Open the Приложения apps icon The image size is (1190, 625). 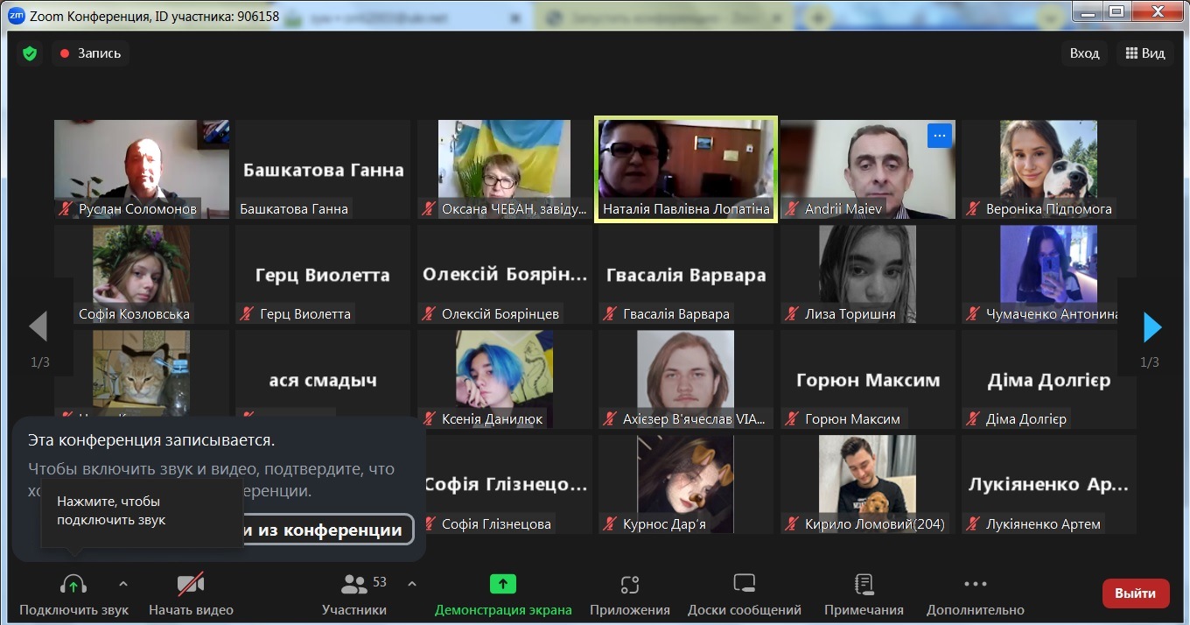point(629,585)
